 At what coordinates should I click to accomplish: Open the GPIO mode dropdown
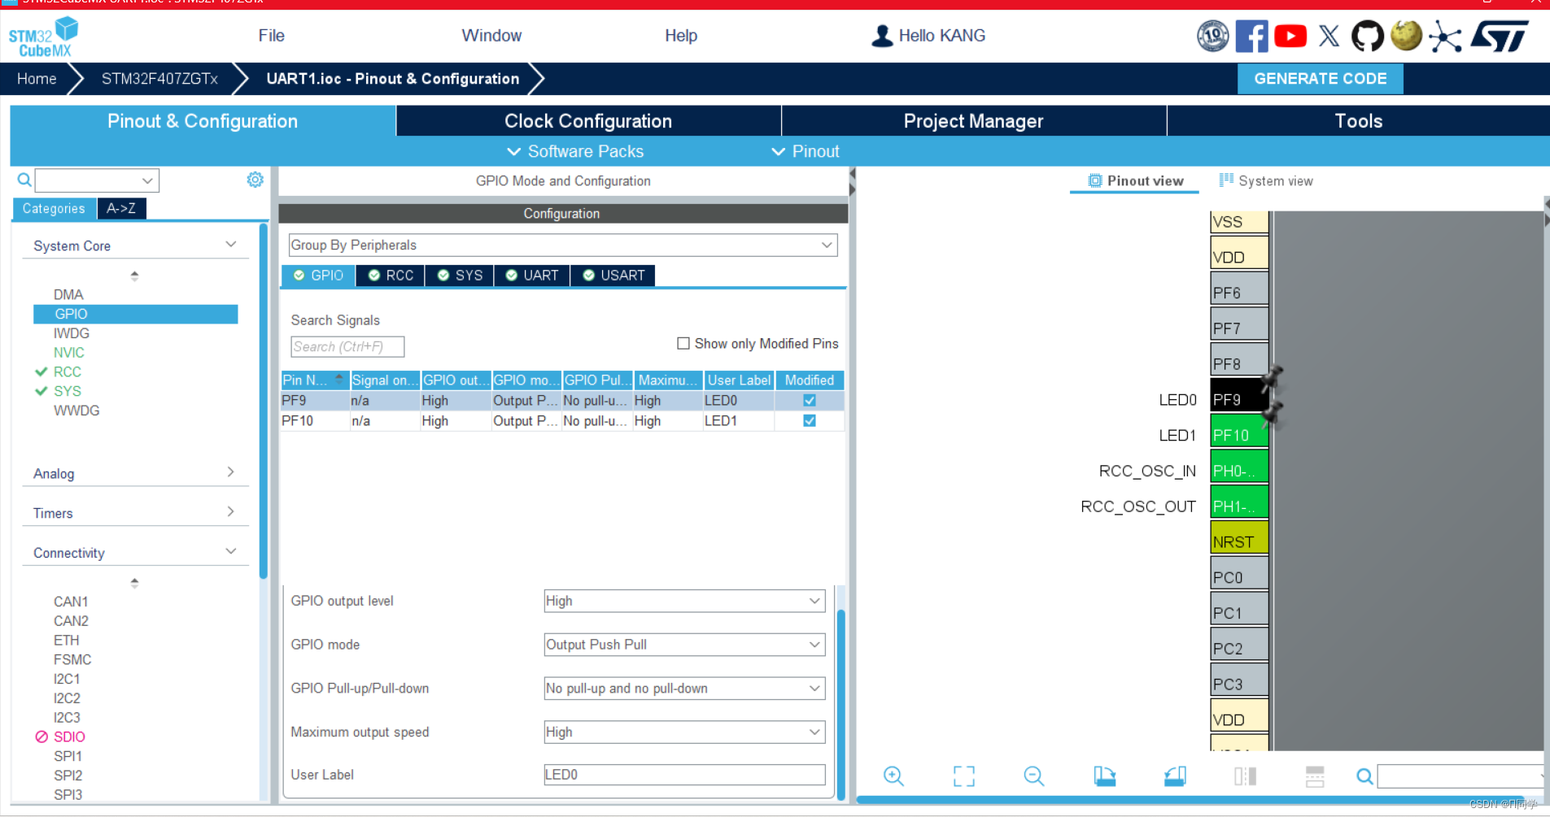coord(684,645)
